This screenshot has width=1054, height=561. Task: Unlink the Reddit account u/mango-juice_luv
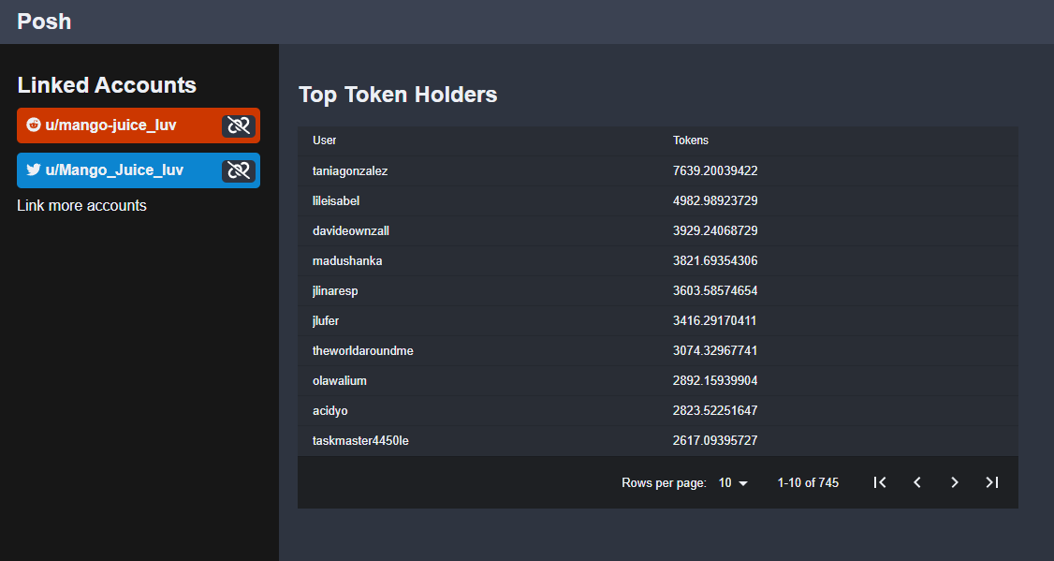[x=239, y=125]
